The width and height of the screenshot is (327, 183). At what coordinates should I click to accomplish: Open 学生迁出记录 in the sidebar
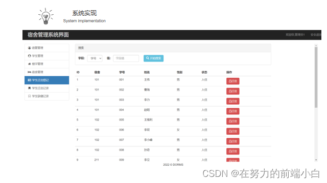[46, 88]
